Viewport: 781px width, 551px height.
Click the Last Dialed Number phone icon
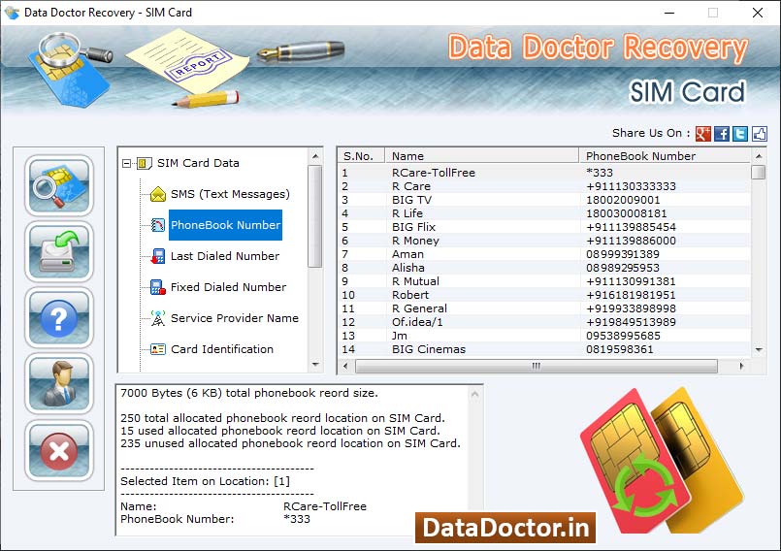tap(158, 256)
